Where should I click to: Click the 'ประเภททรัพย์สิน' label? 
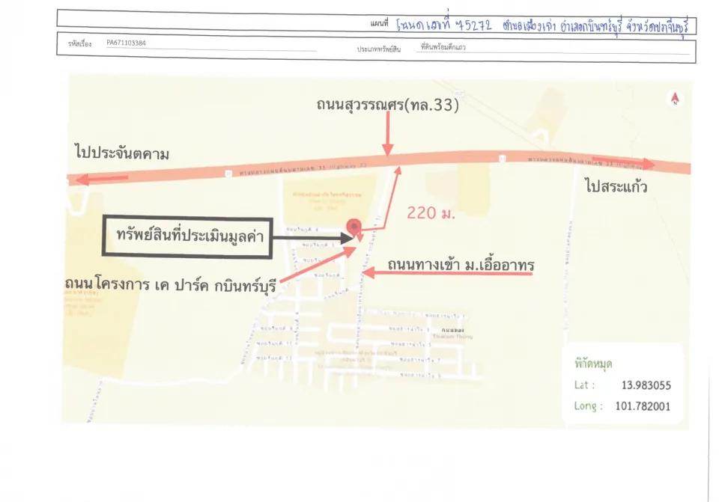click(379, 49)
